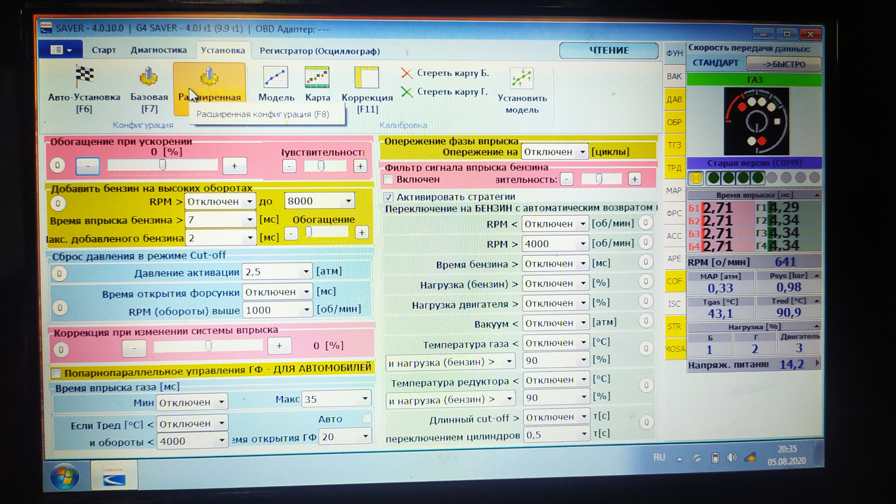Open the Модель calibration icon

click(x=276, y=78)
